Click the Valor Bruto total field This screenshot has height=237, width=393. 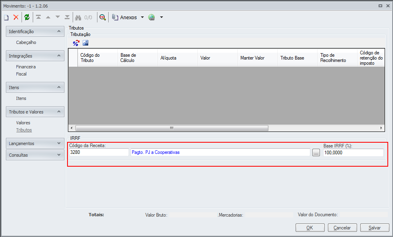point(193,215)
